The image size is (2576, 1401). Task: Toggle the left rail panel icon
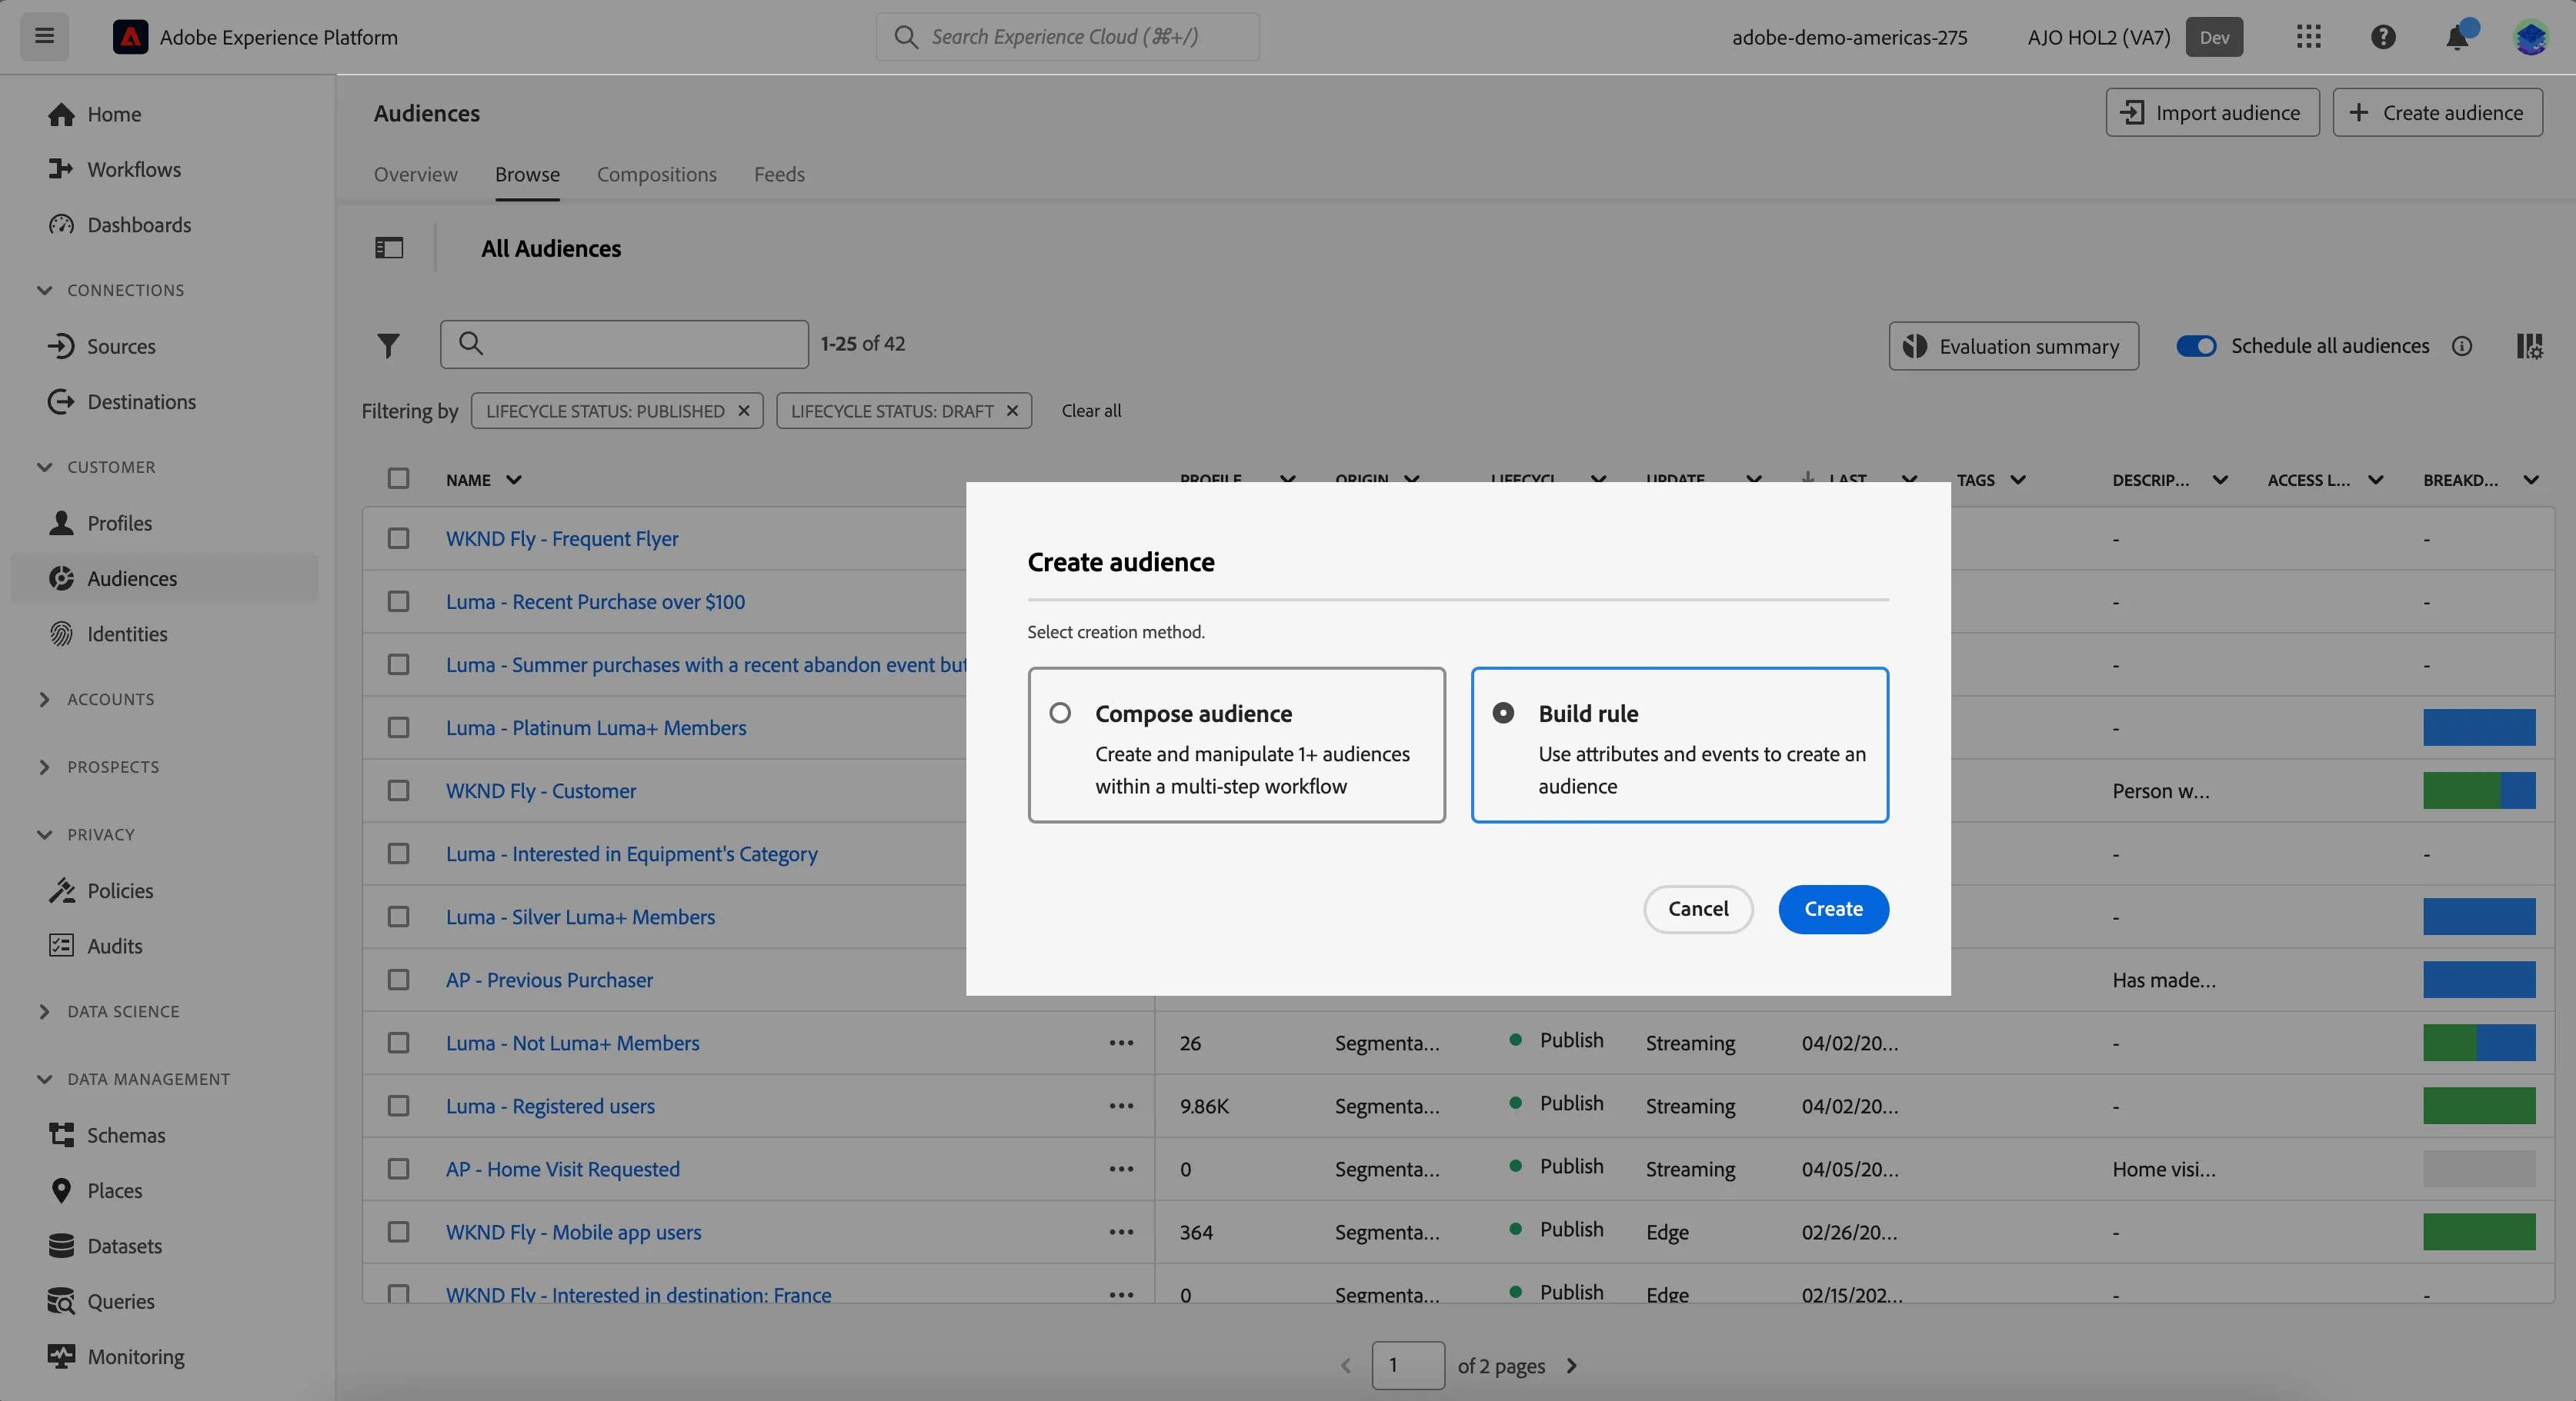[x=389, y=248]
